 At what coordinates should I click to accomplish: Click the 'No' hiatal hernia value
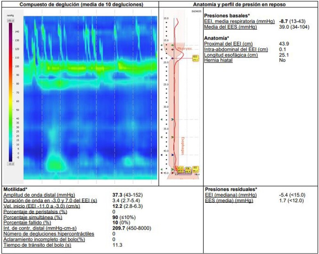(x=283, y=60)
